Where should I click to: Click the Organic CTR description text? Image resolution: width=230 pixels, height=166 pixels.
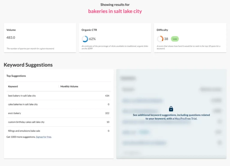(x=115, y=47)
